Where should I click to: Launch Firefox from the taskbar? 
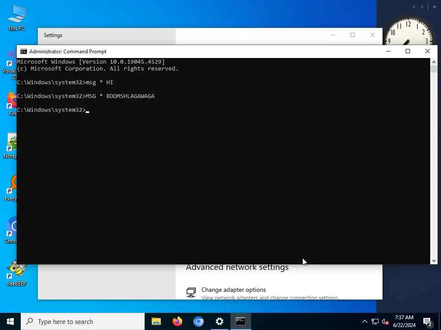click(x=177, y=321)
